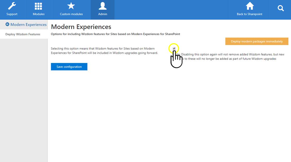Click the Back to Sharepoint home icon
This screenshot has height=162, width=291.
tap(250, 6)
